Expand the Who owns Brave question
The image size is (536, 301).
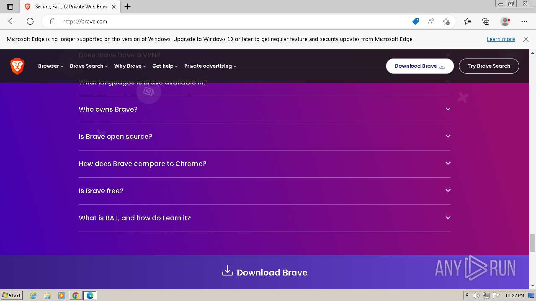[x=265, y=110]
